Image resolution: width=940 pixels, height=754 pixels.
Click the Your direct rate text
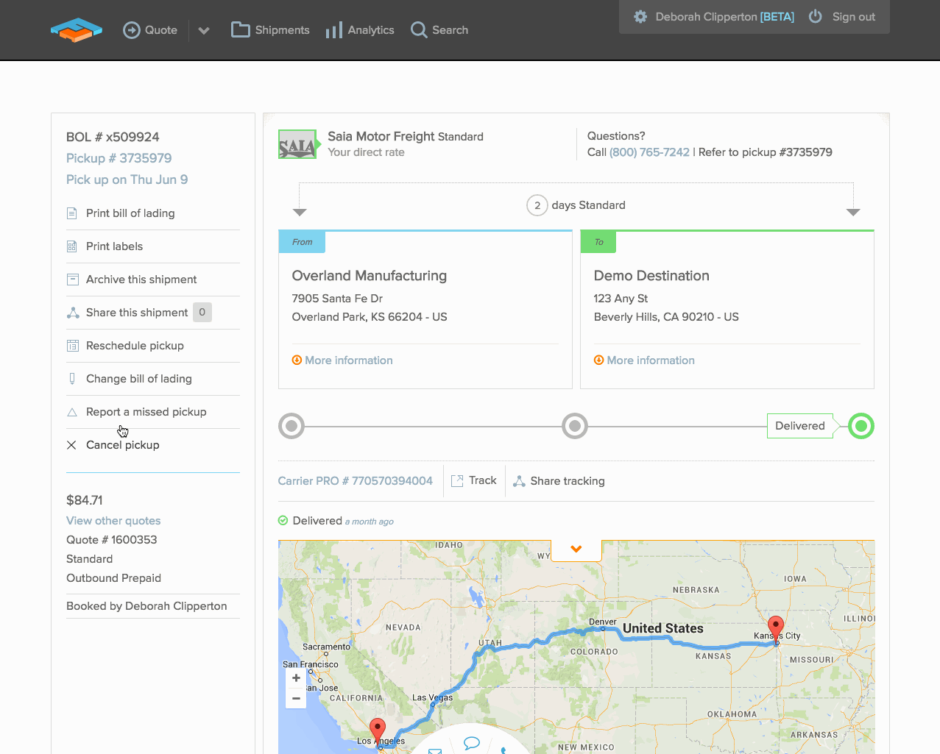367,152
